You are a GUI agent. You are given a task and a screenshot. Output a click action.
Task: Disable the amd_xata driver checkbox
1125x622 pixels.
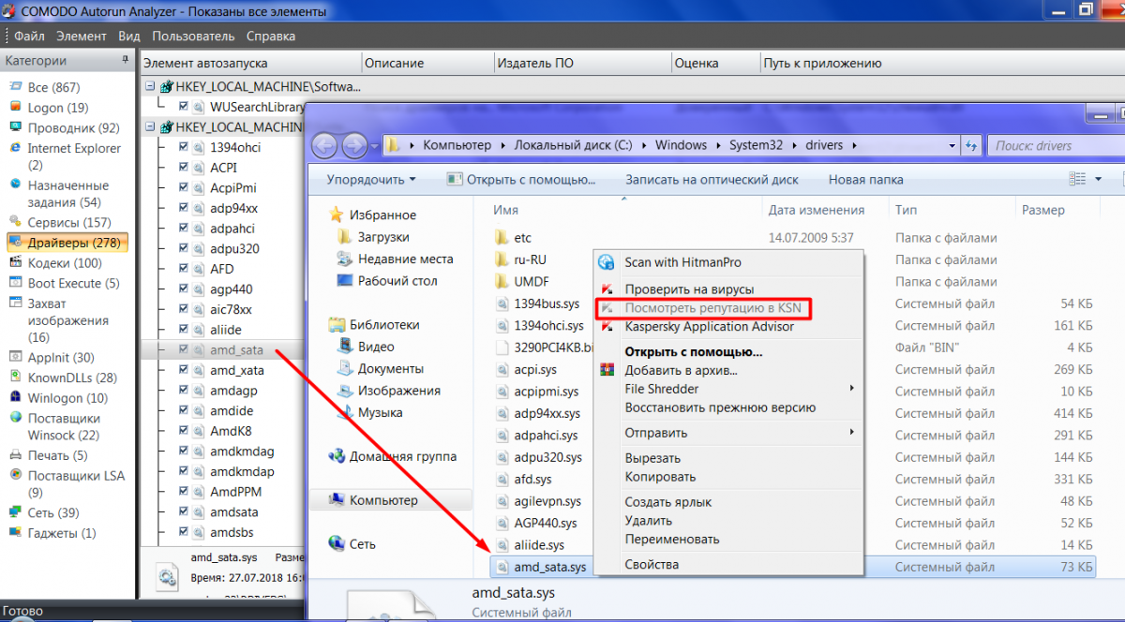[184, 370]
